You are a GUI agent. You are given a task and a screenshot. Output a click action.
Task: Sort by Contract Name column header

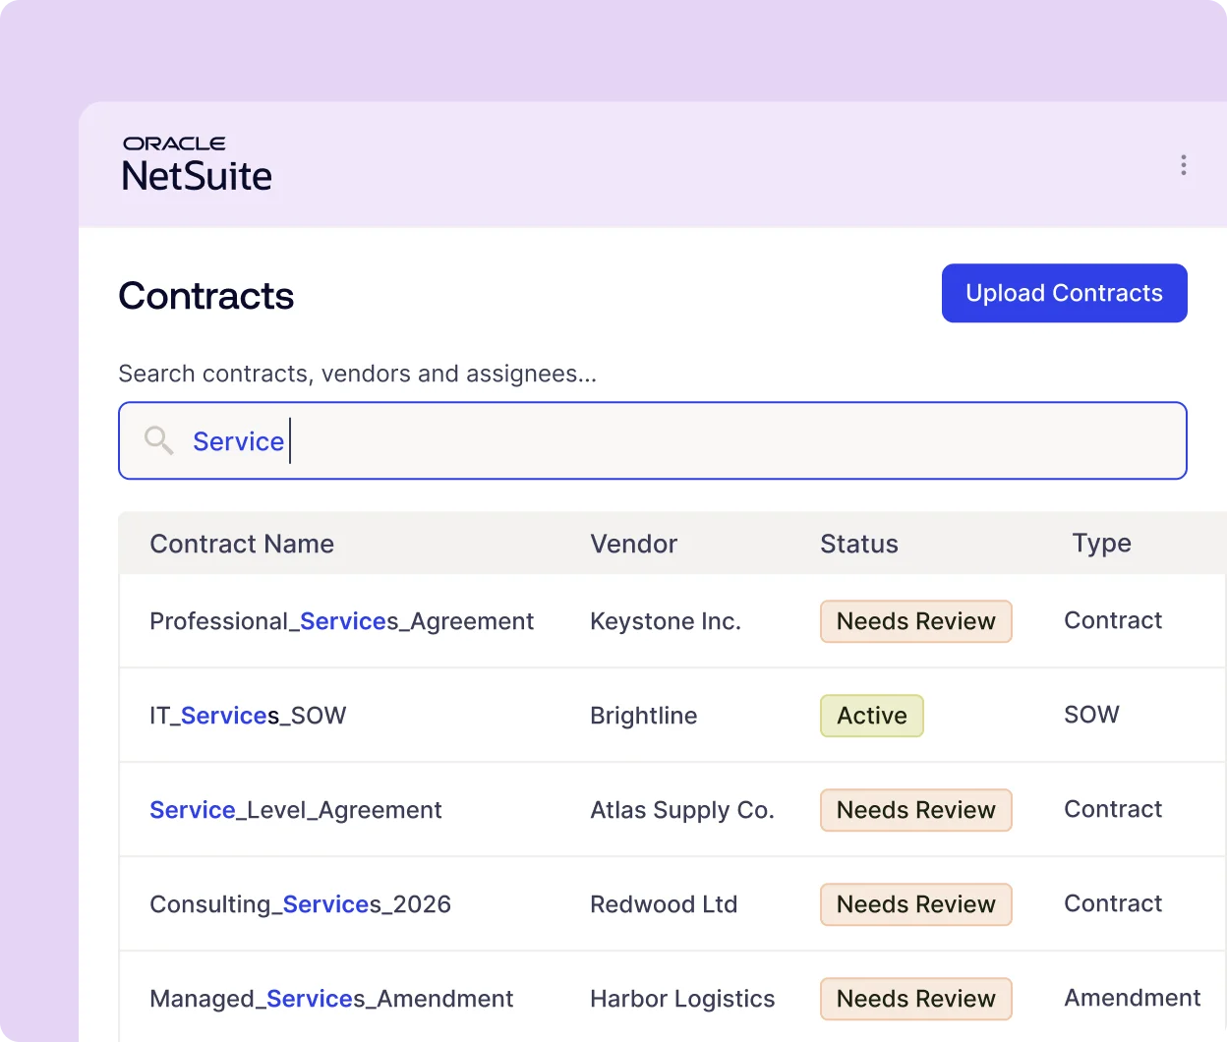pos(242,544)
